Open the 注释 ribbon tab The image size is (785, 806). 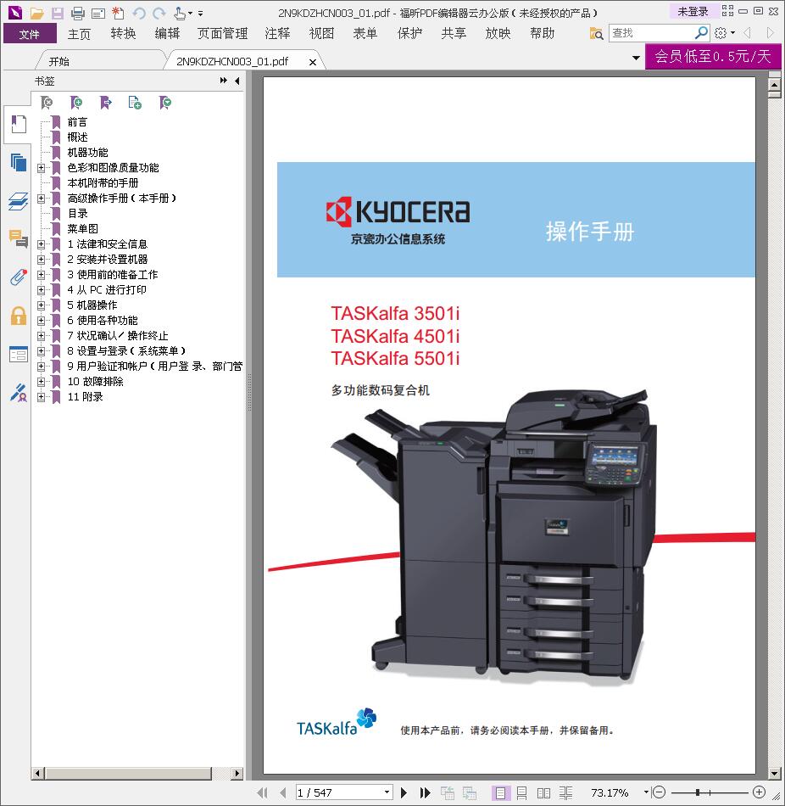click(277, 34)
